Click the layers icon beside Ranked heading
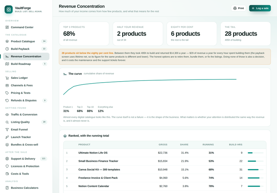The image size is (277, 193). click(x=65, y=136)
